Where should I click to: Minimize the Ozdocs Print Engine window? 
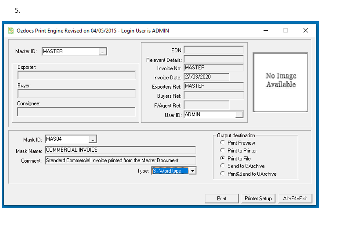[x=265, y=31]
